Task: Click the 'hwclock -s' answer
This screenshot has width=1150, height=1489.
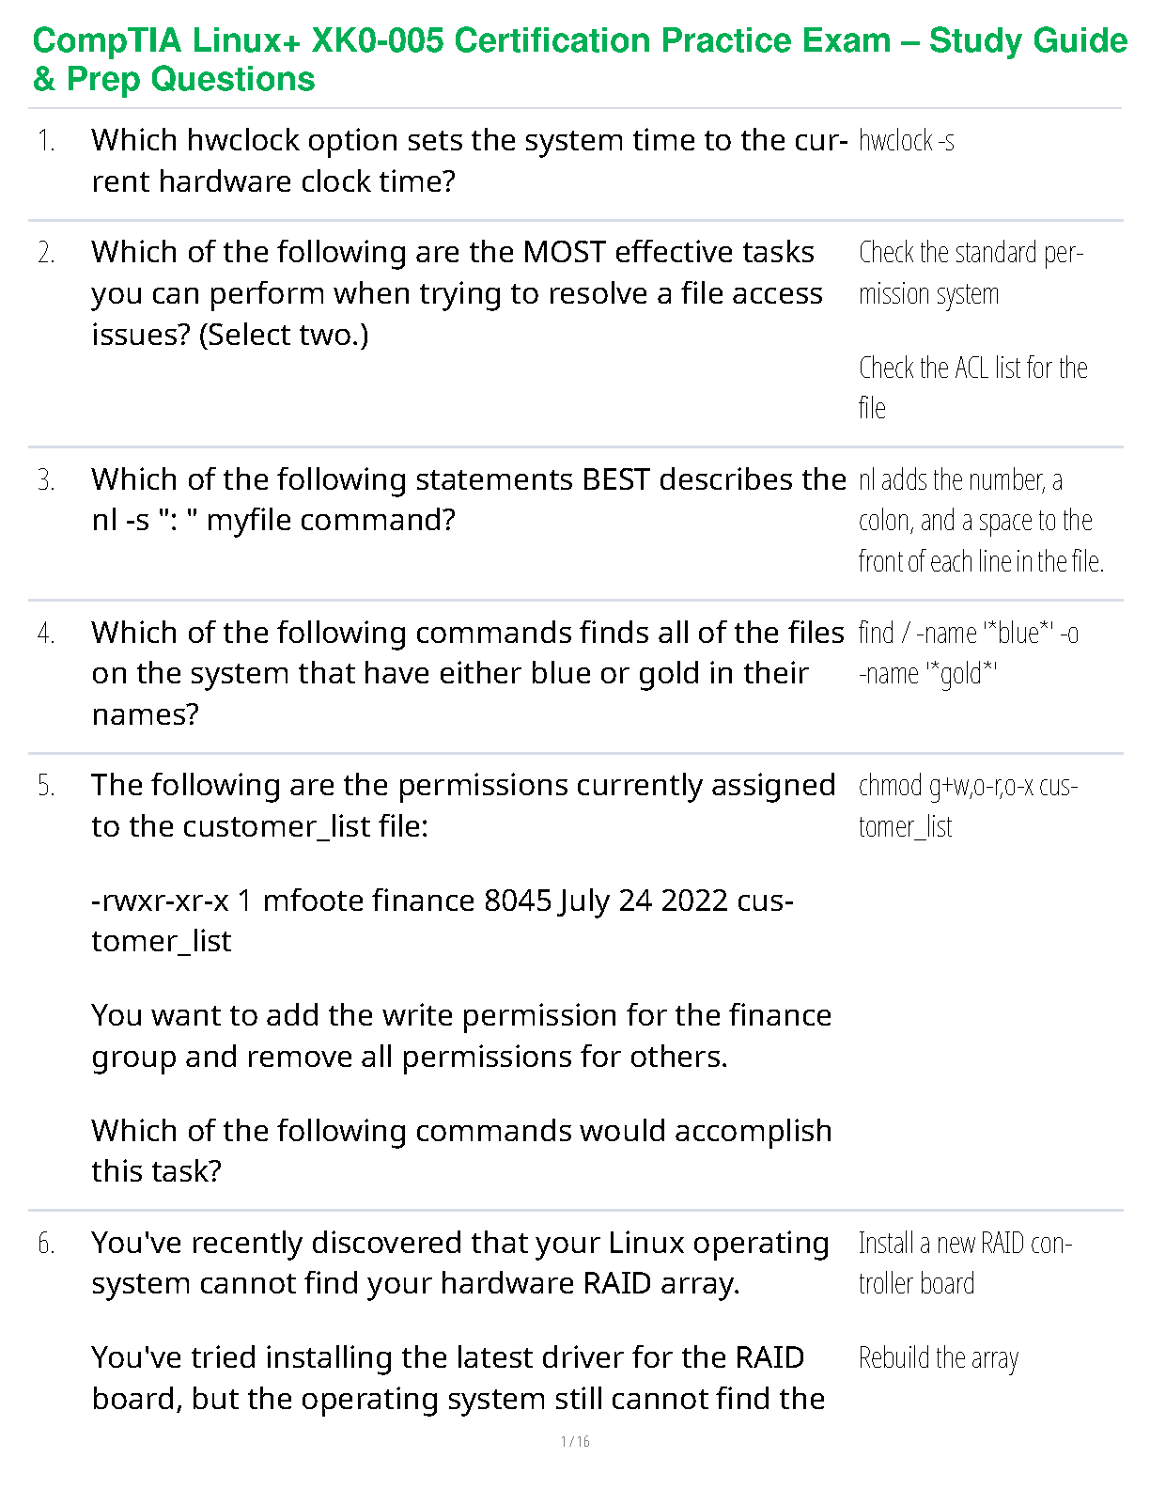Action: pyautogui.click(x=907, y=141)
